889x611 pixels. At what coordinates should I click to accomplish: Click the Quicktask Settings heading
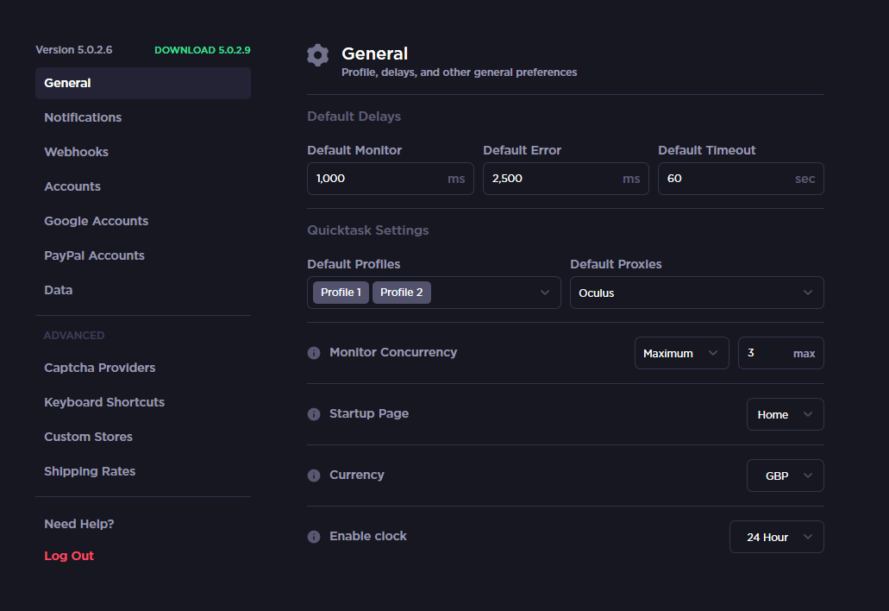[367, 230]
